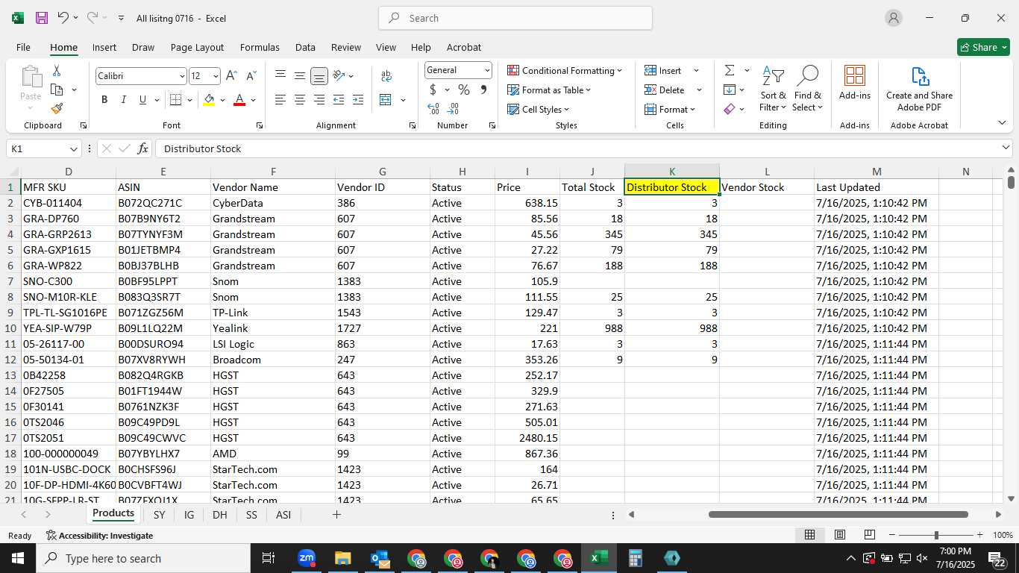Viewport: 1019px width, 573px height.
Task: Toggle Align Right for the cell
Action: (319, 100)
